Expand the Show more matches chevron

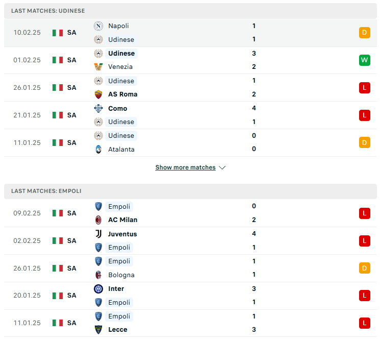pyautogui.click(x=222, y=167)
